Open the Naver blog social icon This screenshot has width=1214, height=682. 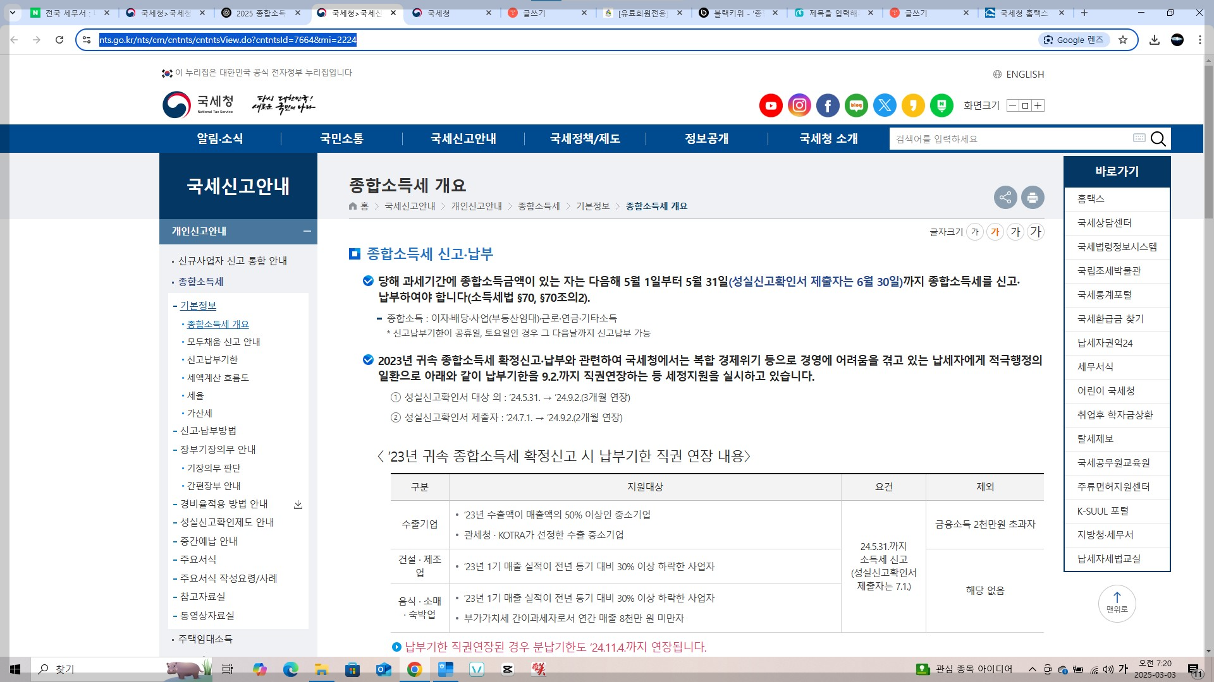[856, 105]
